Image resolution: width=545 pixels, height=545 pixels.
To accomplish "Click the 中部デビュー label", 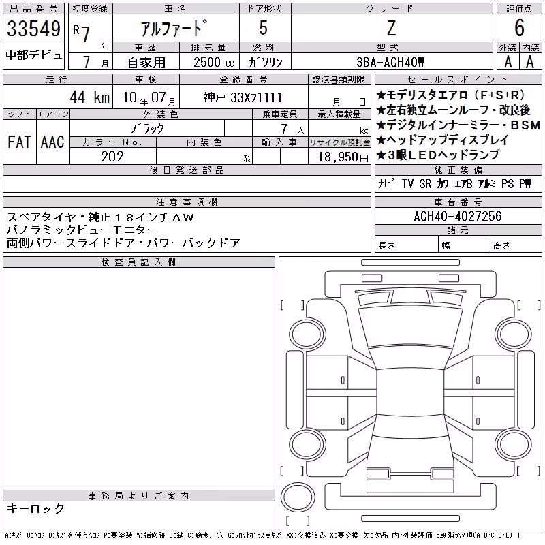I will pos(33,55).
